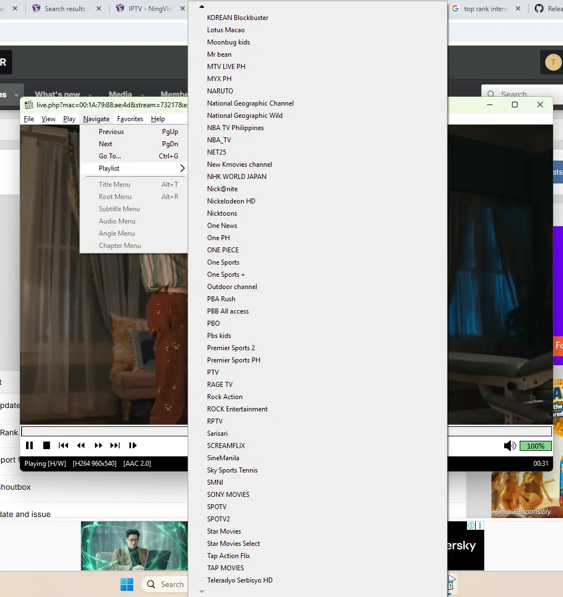Choose Previous in Navigate menu
563x597 pixels.
[134, 132]
